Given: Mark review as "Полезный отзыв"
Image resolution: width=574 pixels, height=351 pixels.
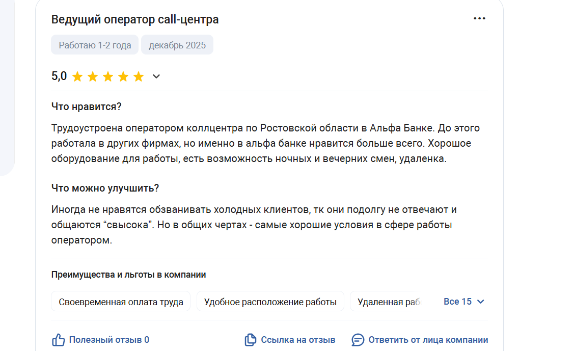Looking at the screenshot, I should pos(109,340).
